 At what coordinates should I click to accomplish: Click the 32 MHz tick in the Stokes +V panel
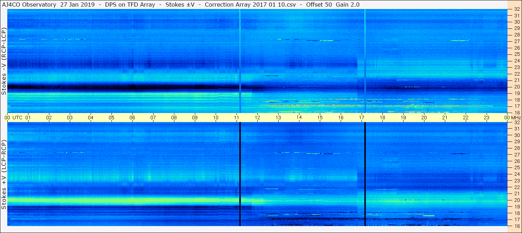[x=516, y=122]
